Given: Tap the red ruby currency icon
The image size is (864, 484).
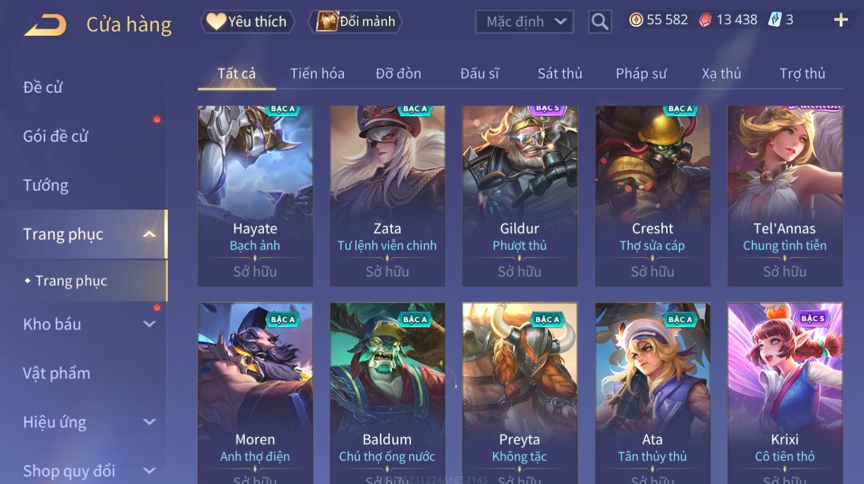Looking at the screenshot, I should [705, 20].
